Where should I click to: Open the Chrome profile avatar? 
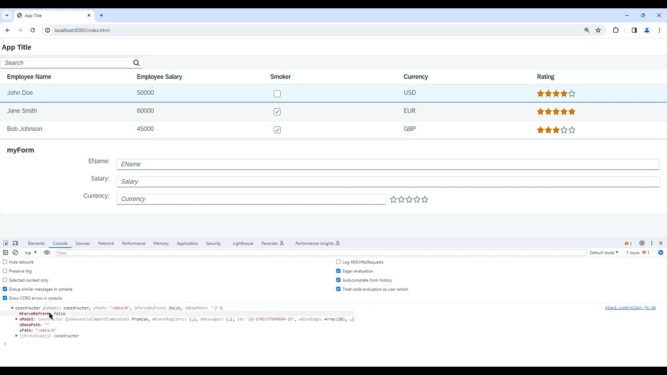point(647,30)
